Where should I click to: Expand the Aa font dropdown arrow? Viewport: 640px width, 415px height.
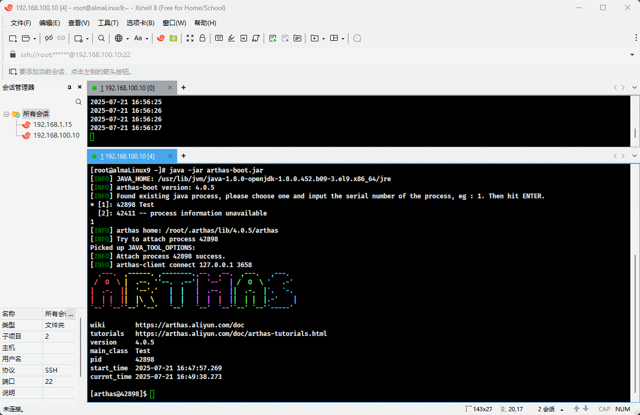point(147,39)
